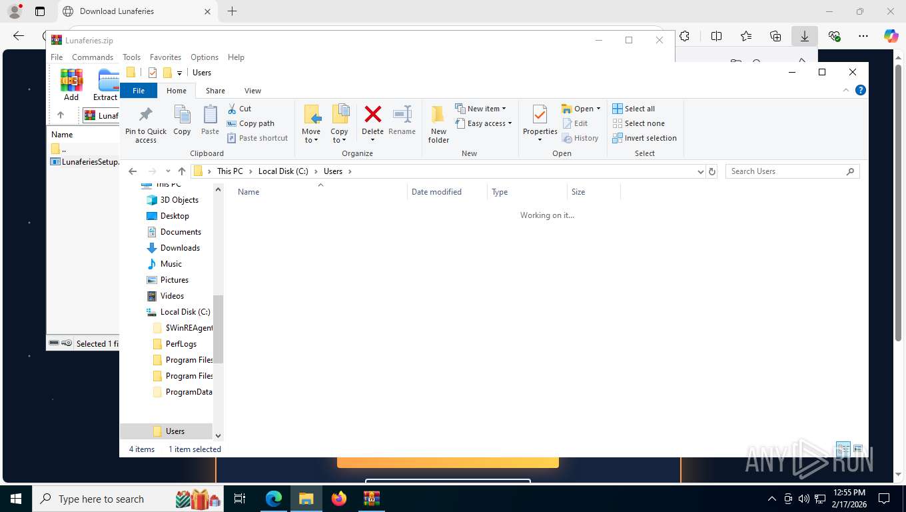This screenshot has height=512, width=906.
Task: Click Select all
Action: pos(634,109)
